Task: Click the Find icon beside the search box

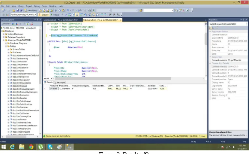Action: click(141, 10)
